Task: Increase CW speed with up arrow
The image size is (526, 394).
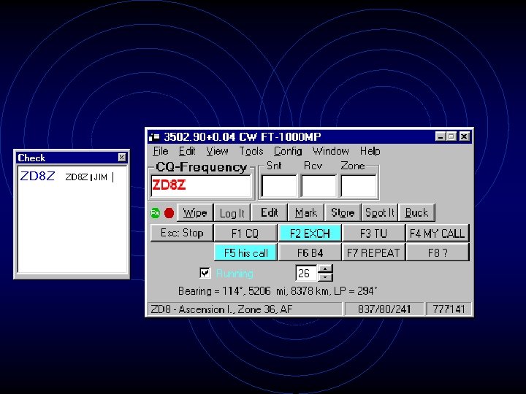Action: tap(325, 269)
